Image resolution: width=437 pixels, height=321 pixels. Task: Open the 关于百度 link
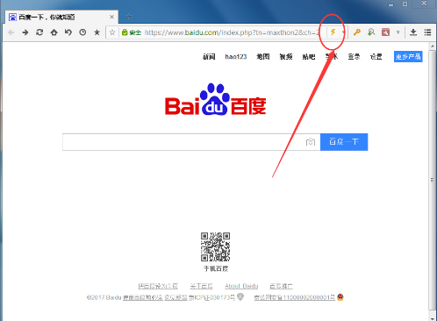[201, 286]
